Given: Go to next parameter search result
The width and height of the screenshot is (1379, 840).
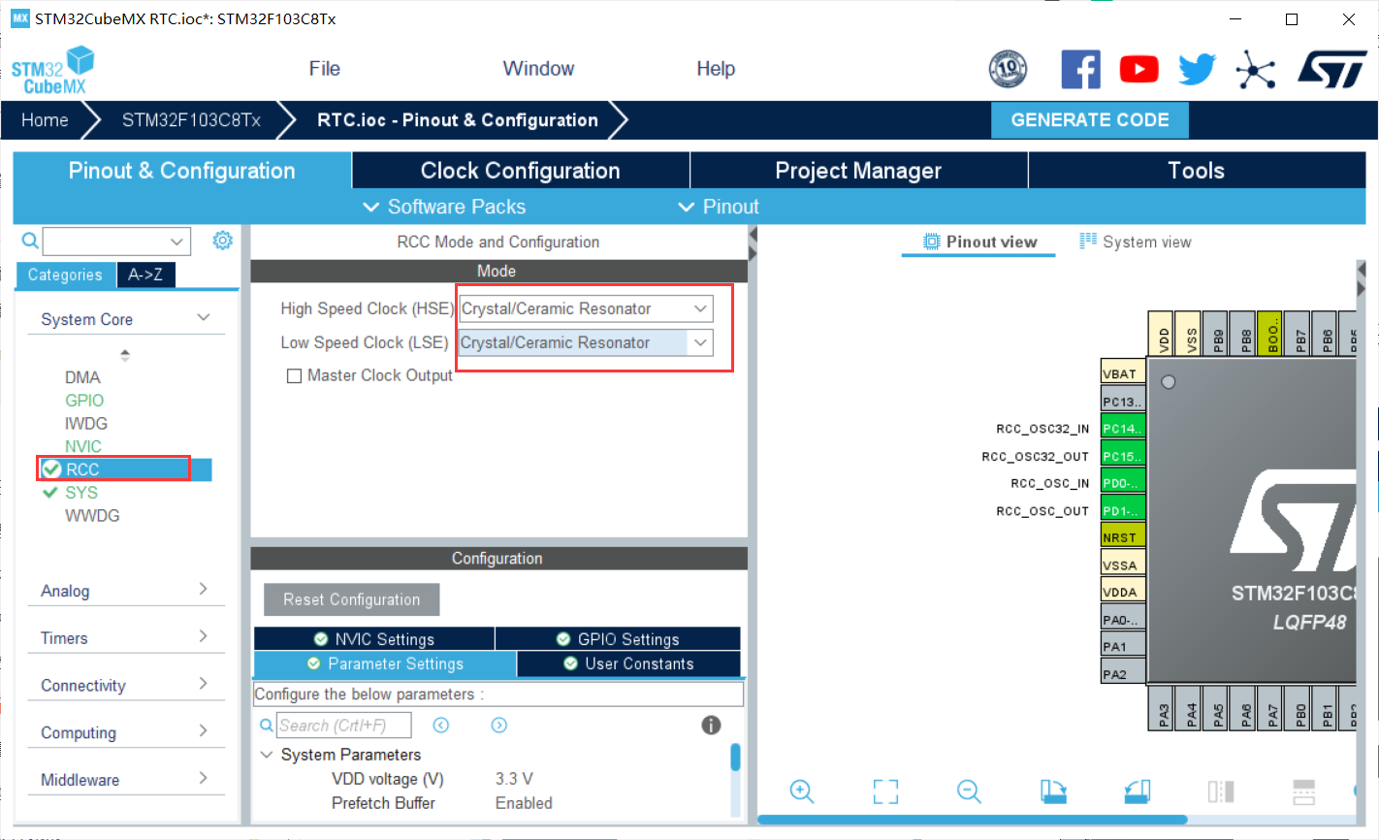Looking at the screenshot, I should point(499,726).
